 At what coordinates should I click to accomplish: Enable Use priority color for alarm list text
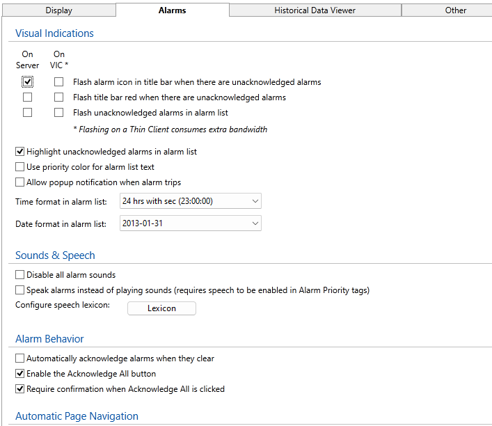coord(20,167)
